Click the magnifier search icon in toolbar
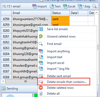The width and height of the screenshot is (100, 97). (x=95, y=6)
